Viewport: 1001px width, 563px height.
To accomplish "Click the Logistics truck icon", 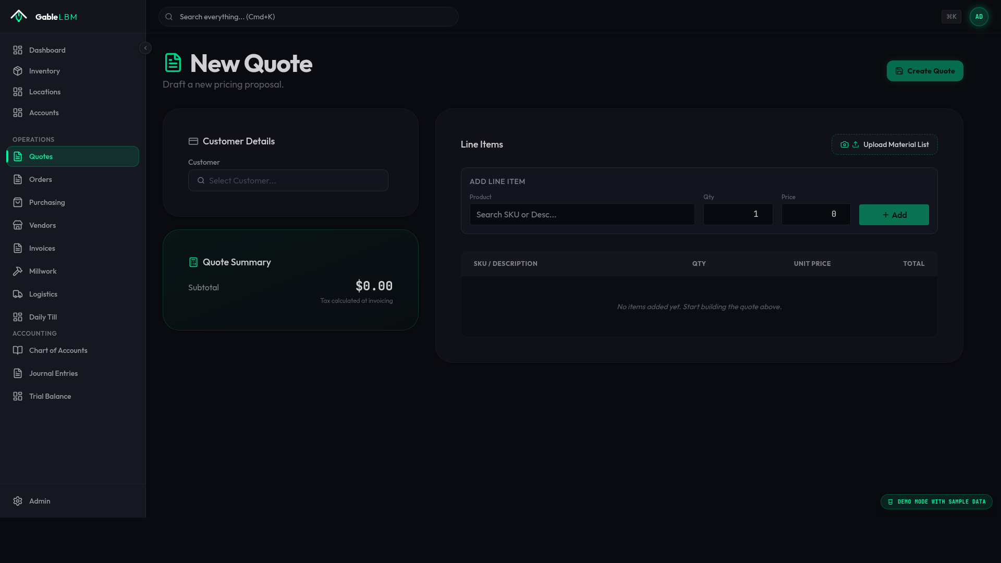I will coord(18,294).
